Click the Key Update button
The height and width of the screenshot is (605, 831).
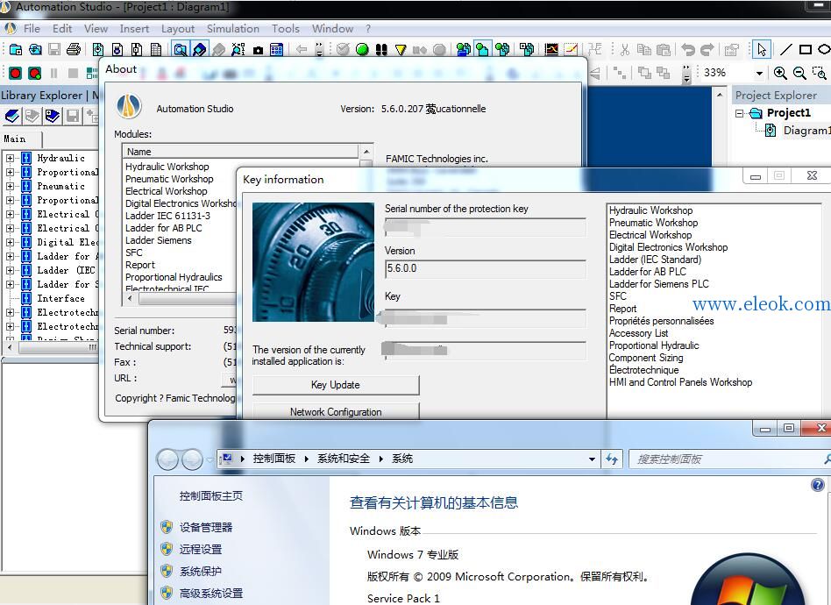coord(336,385)
